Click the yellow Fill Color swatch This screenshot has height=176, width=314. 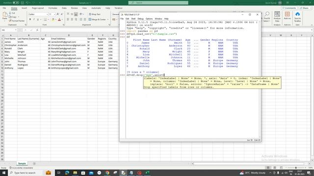pyautogui.click(x=53, y=20)
